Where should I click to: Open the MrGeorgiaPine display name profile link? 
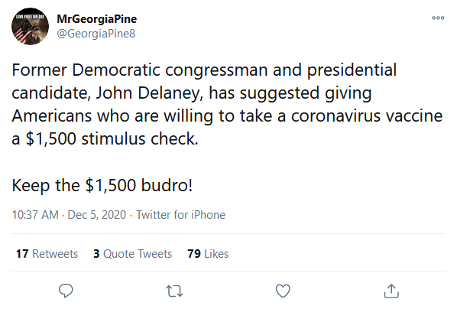pos(97,19)
